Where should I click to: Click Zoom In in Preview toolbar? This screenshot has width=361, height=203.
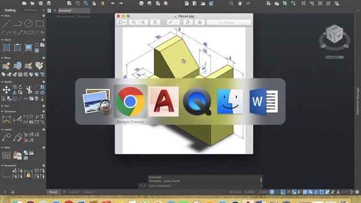pos(143,23)
